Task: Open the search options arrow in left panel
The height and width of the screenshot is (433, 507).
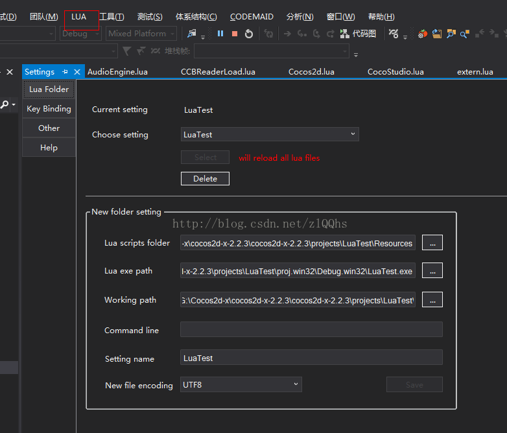Action: pos(14,104)
